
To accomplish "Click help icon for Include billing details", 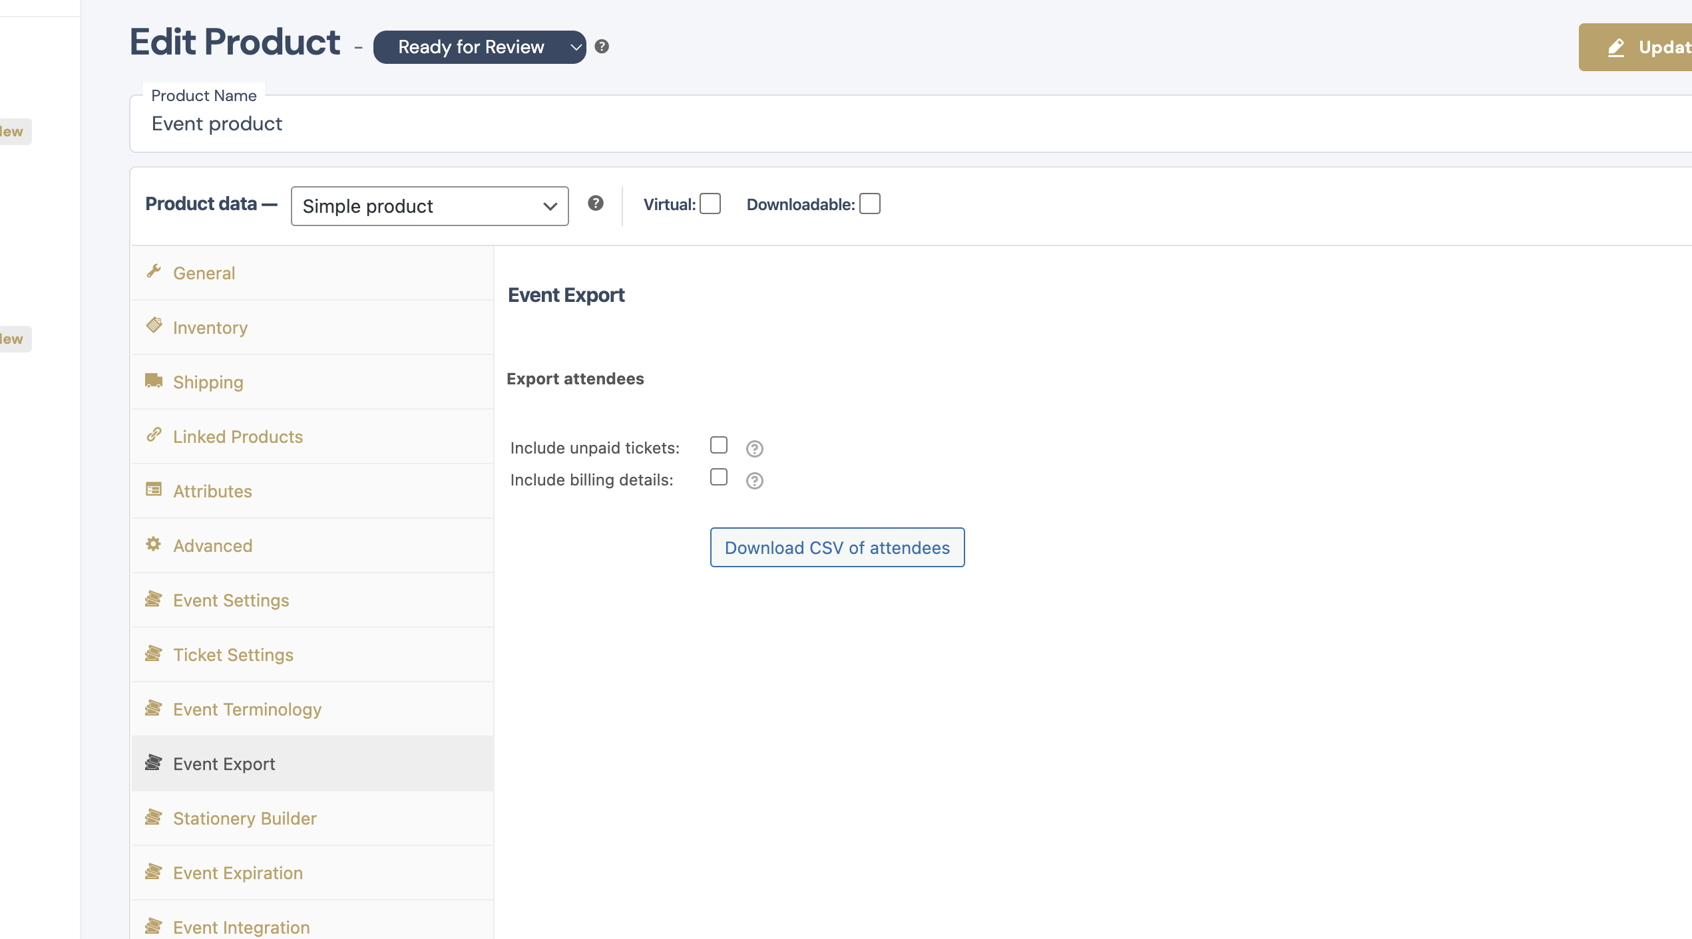I will [754, 481].
